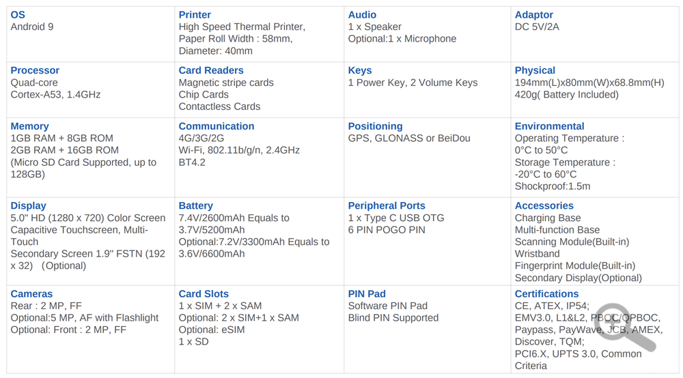Click the Adaptor heading
This screenshot has width=683, height=378.
(x=534, y=15)
